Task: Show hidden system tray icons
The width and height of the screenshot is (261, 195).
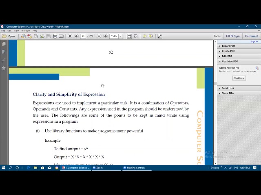Action: tap(226, 168)
